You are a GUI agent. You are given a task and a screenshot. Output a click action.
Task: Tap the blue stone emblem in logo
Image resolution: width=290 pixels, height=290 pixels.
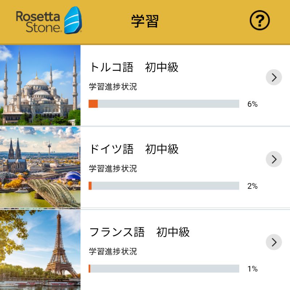(x=73, y=20)
